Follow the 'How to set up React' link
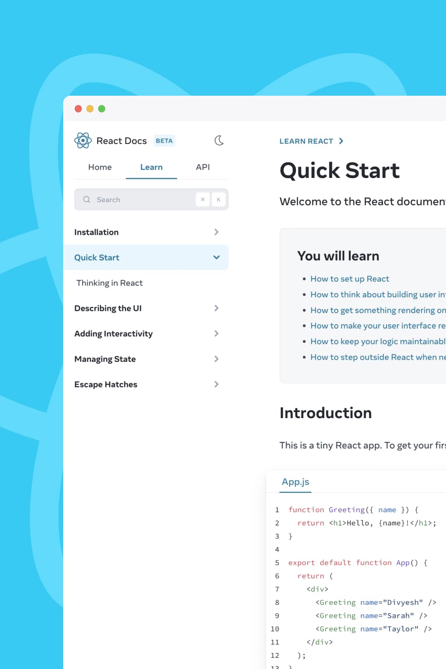The width and height of the screenshot is (446, 669). [349, 279]
